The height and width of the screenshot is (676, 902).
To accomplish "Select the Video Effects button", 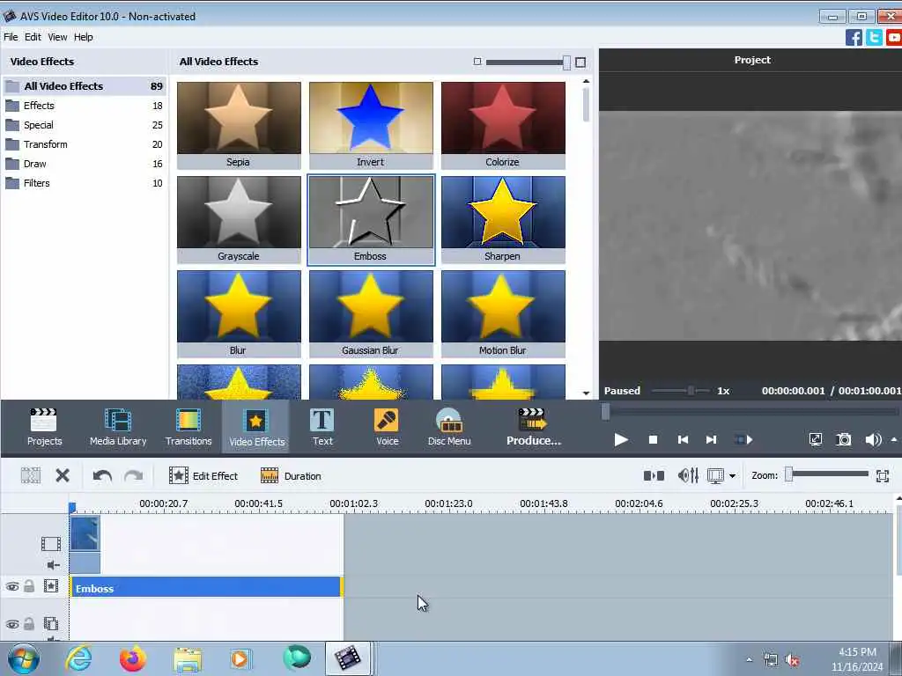I will (x=256, y=427).
